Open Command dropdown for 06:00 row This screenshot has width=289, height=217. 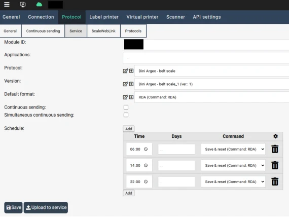(233, 149)
